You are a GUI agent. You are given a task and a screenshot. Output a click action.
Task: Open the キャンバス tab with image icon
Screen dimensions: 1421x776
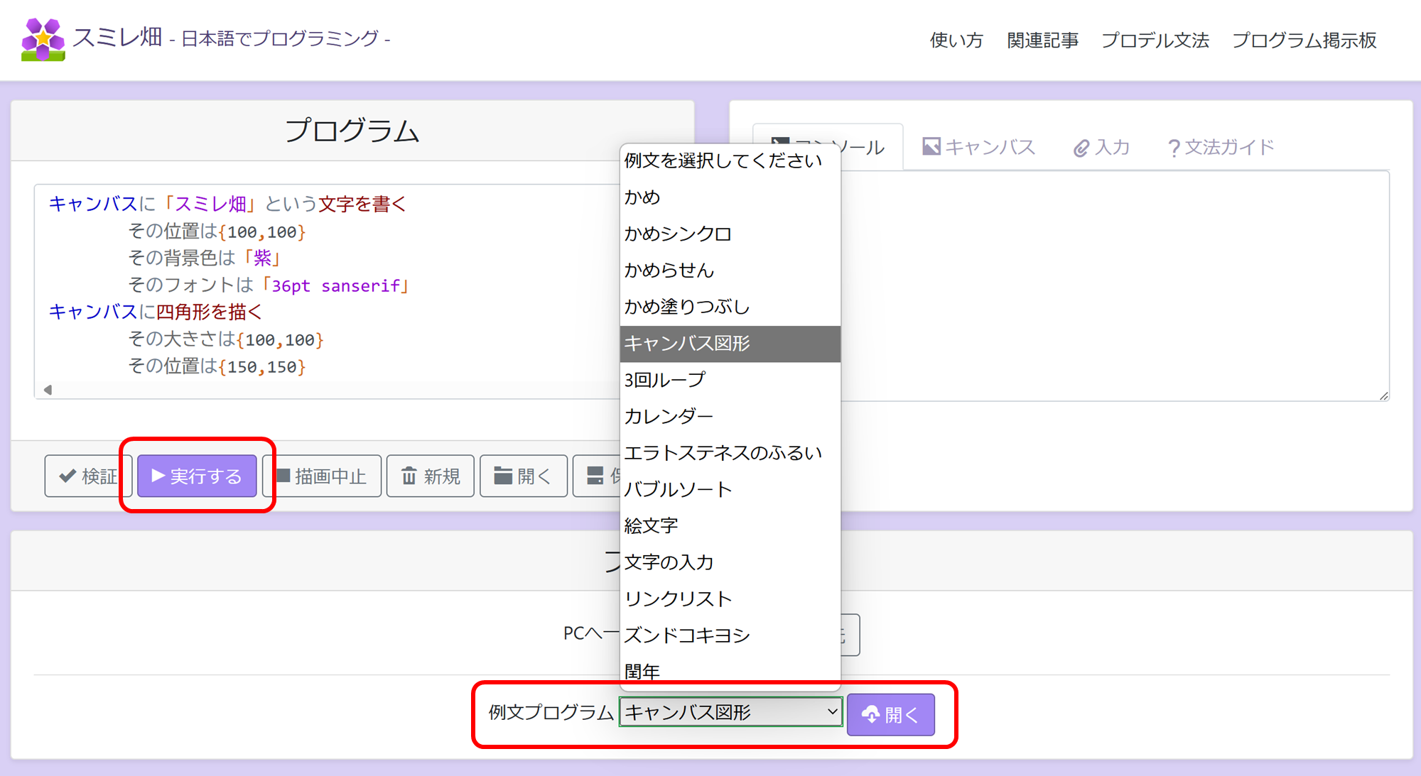(x=979, y=147)
